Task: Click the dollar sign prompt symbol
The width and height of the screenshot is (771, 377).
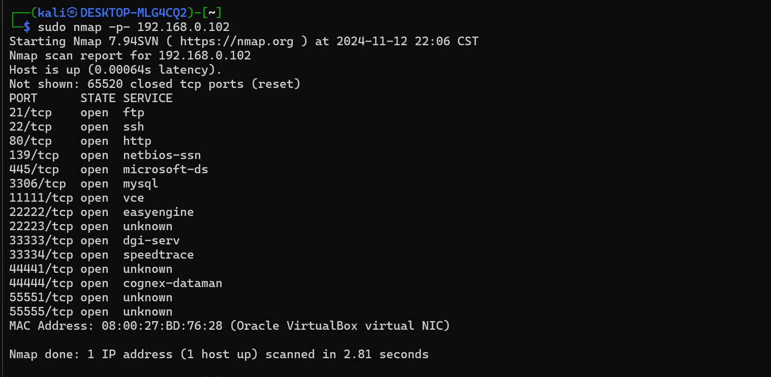Action: (27, 27)
